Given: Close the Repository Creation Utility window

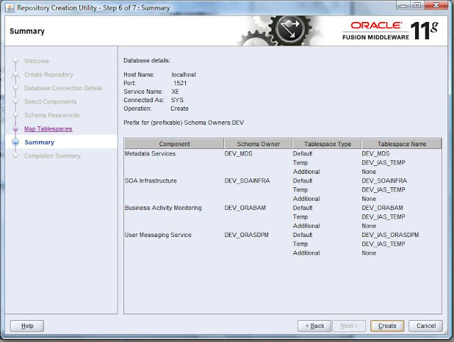Looking at the screenshot, I should click(436, 5).
